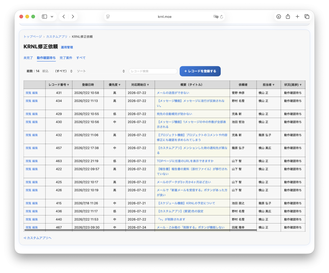Open the メールの送信ができない record

click(173, 93)
